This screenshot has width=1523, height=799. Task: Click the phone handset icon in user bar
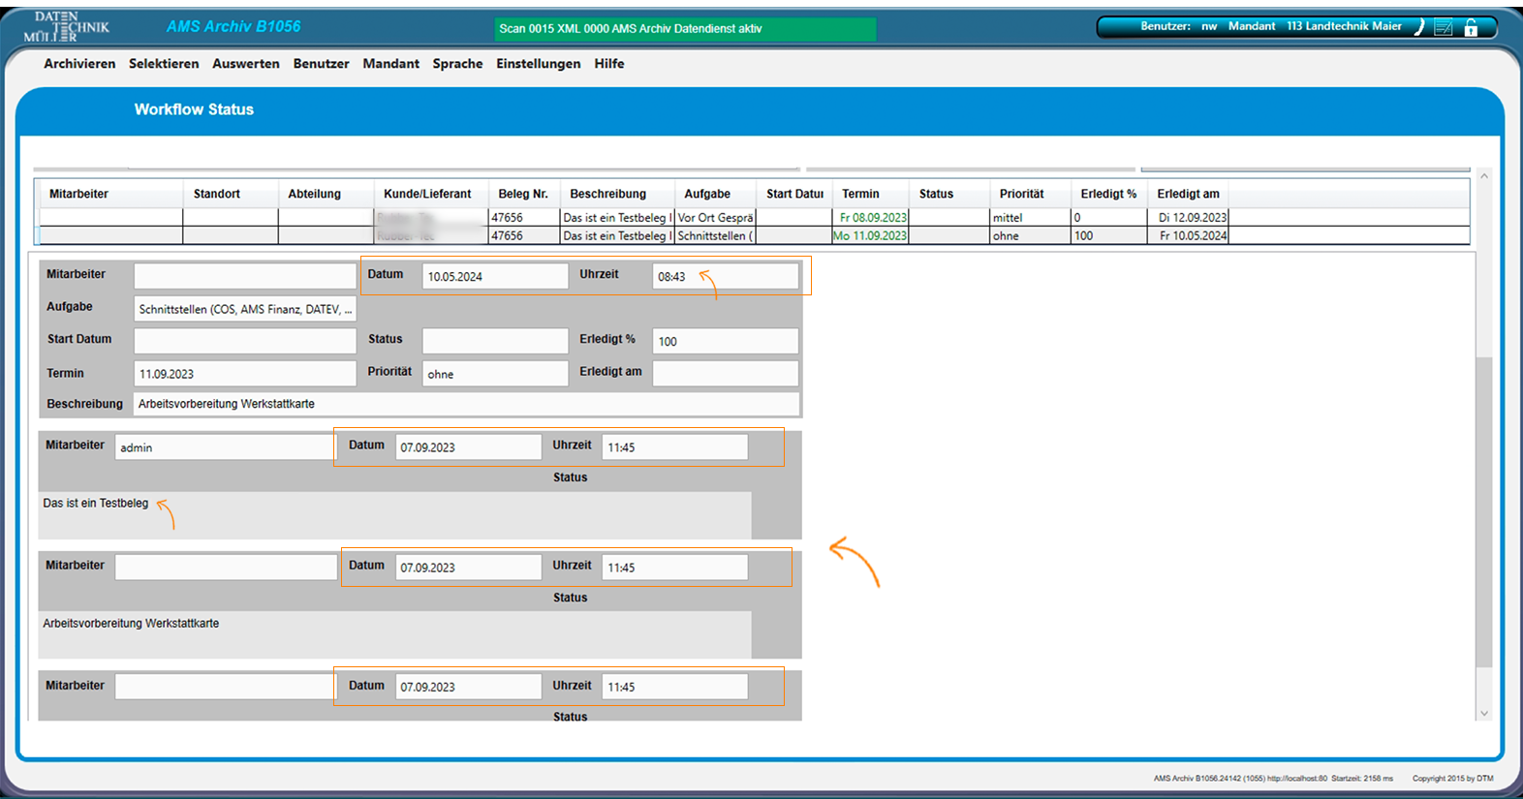1419,27
